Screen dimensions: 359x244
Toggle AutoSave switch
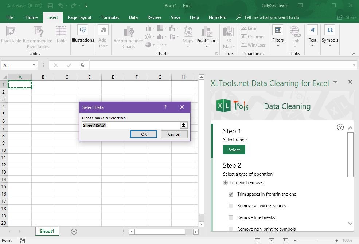coord(35,5)
